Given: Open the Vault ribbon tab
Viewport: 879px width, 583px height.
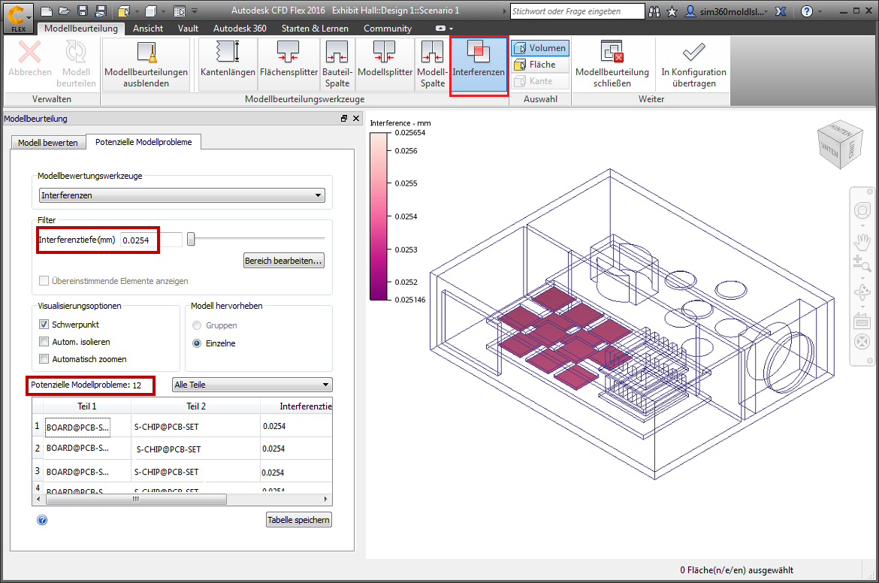Looking at the screenshot, I should pyautogui.click(x=188, y=29).
